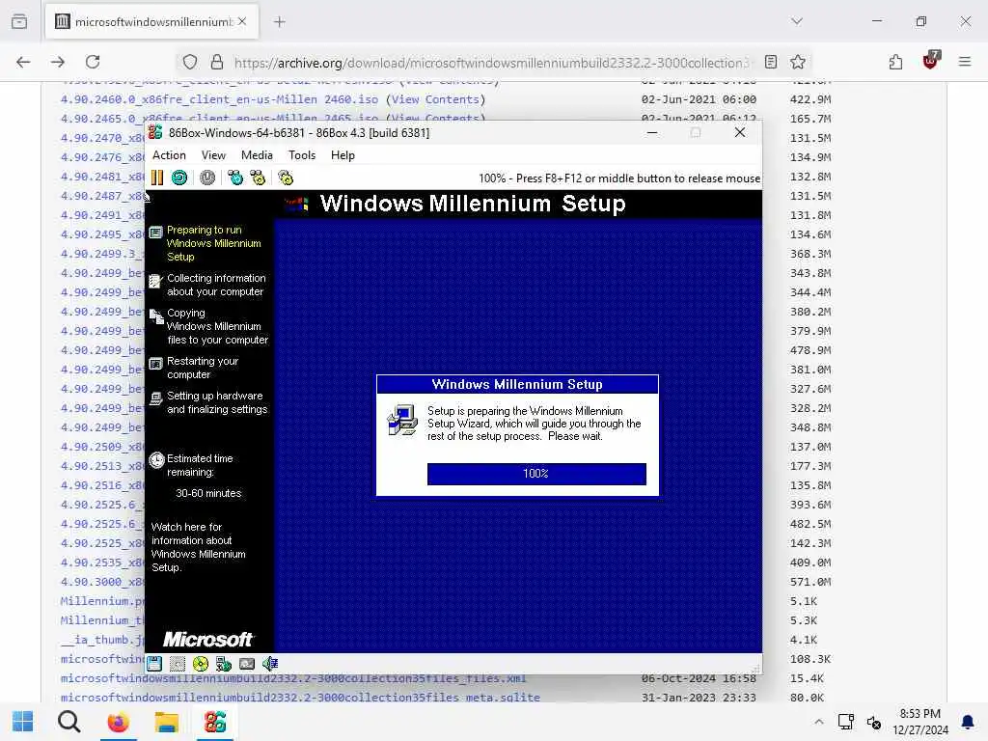Viewport: 988px width, 741px height.
Task: Send Ctrl+Alt+Esc from 86Box toolbar
Action: (x=258, y=178)
